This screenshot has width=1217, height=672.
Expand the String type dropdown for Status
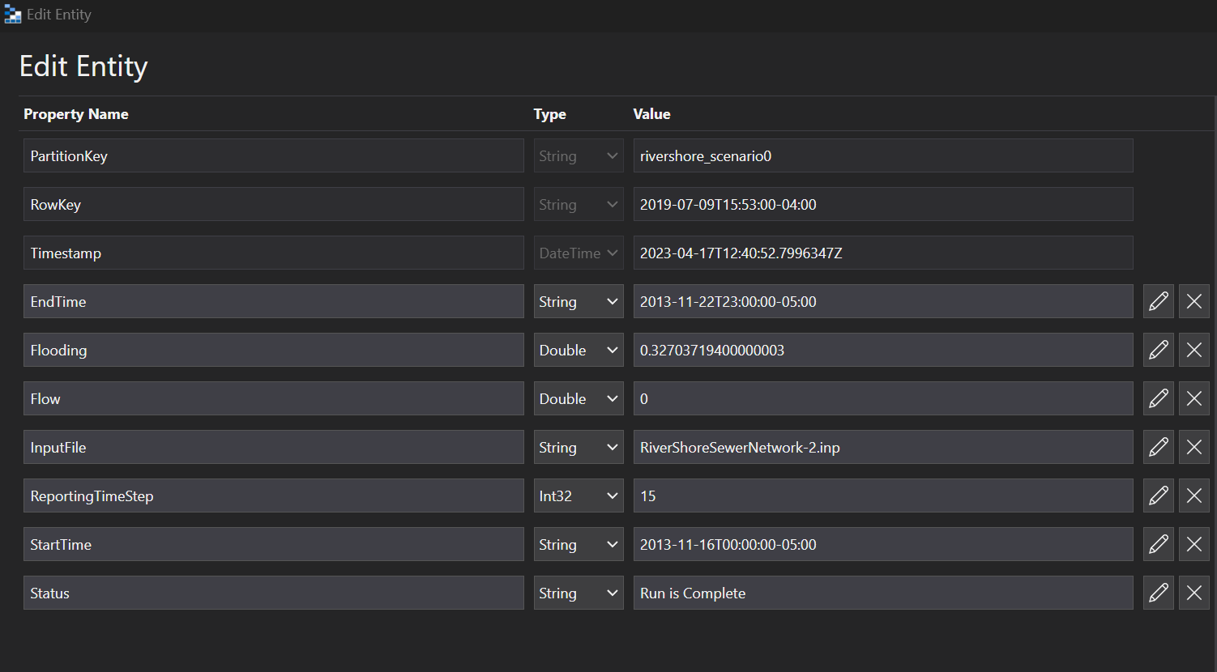pos(579,593)
